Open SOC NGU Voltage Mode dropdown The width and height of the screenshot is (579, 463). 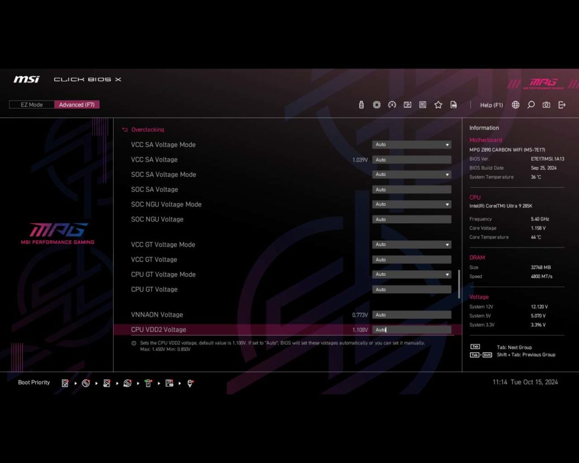(x=412, y=204)
